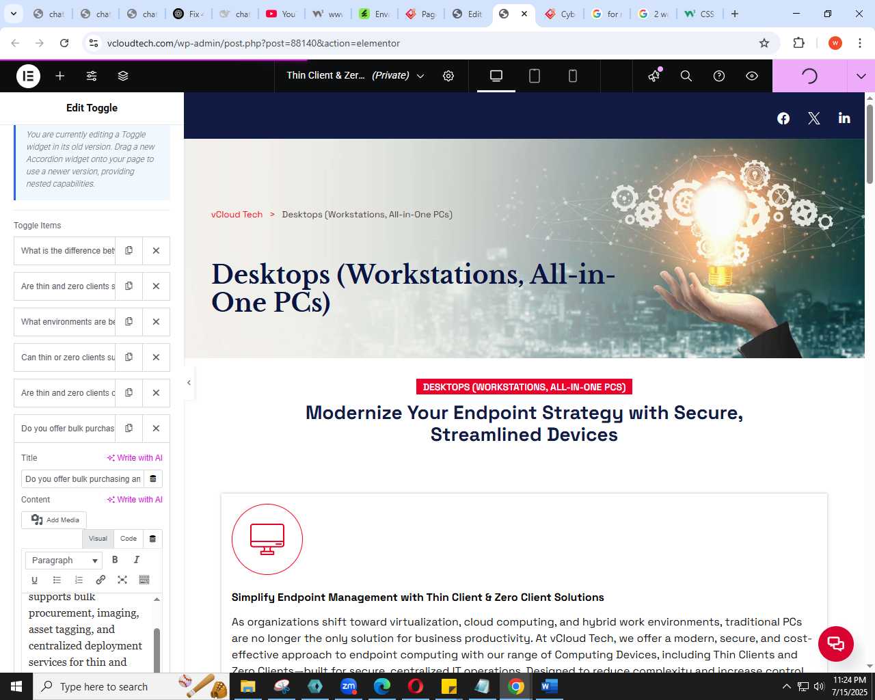Open the Elementor logo menu

tap(28, 76)
